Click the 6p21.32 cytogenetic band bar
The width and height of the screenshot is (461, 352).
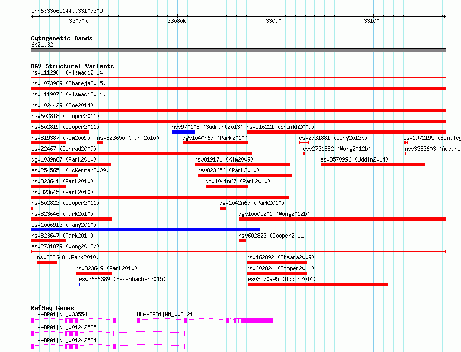(x=238, y=50)
